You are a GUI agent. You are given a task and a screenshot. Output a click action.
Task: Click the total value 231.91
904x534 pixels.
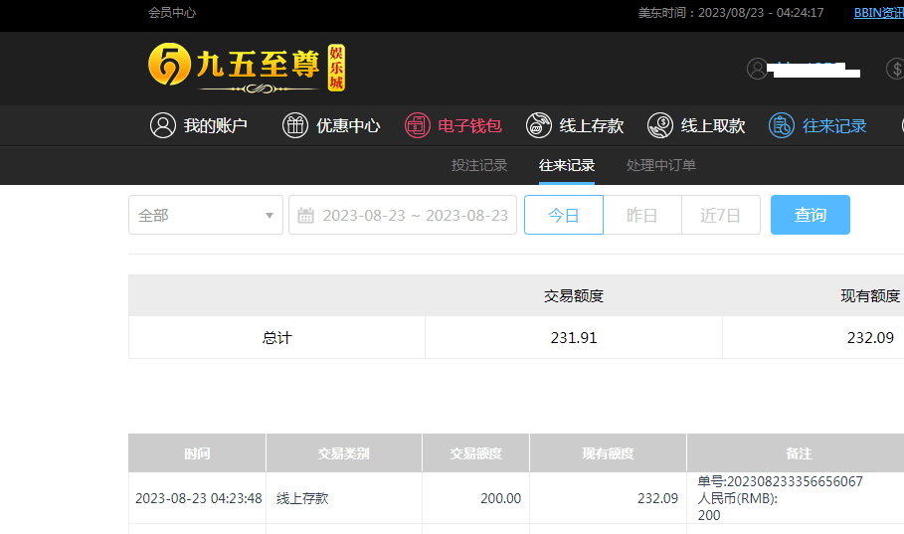[574, 337]
